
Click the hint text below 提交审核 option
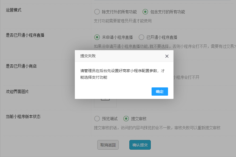point(157,128)
